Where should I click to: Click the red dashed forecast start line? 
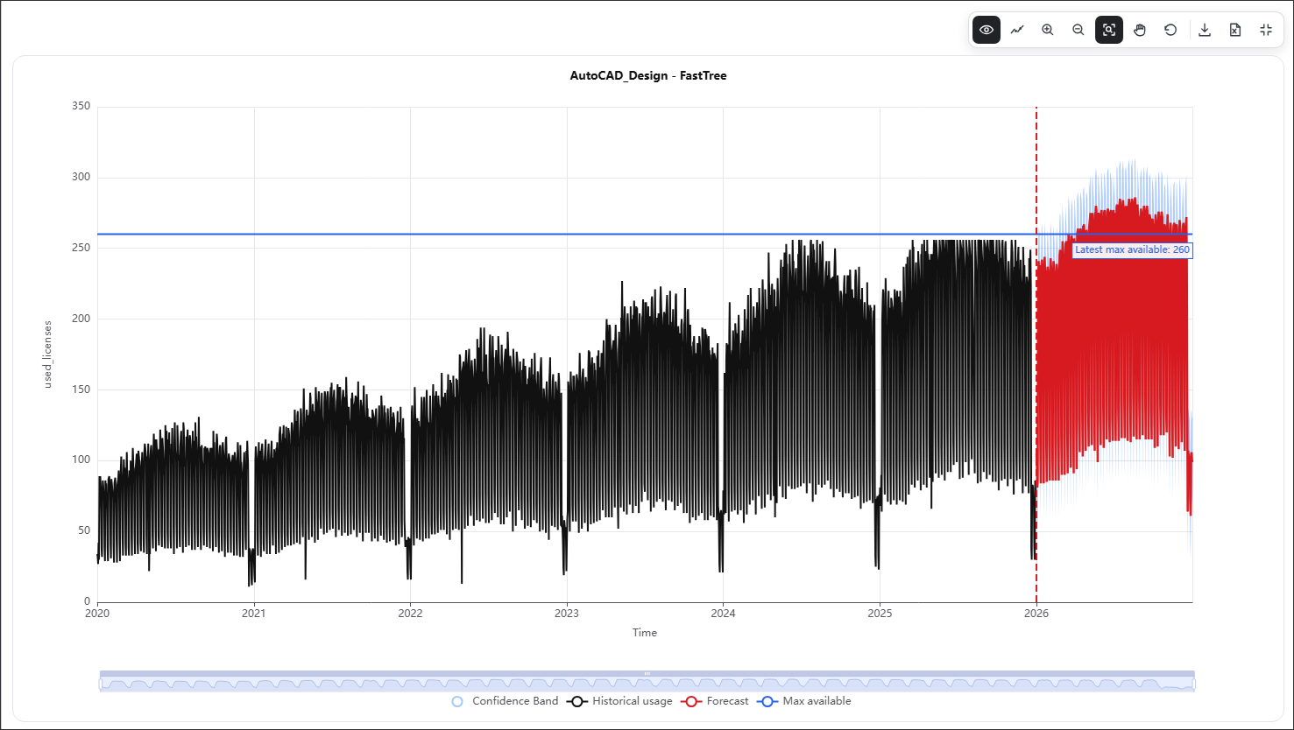click(1036, 354)
